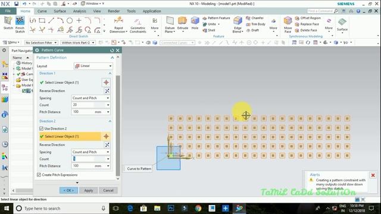Click the Find a Command search box
Viewport: 381px width, 214px height.
coord(322,11)
